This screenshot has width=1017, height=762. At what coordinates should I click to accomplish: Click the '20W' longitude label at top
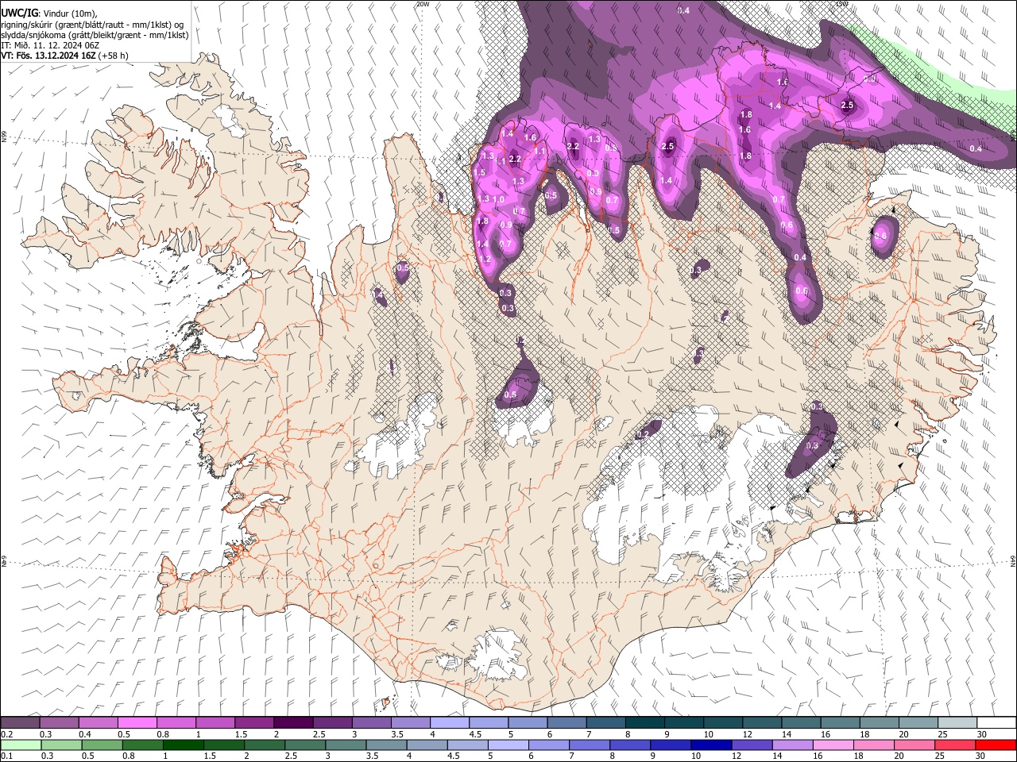423,4
